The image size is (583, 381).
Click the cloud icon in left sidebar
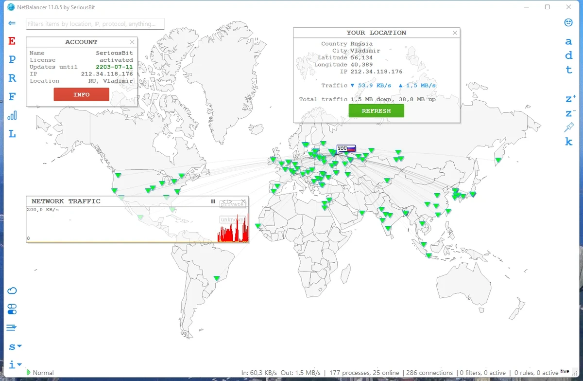click(12, 290)
